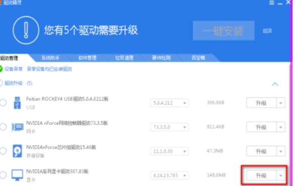Click the 驱动精灵 title text

(13, 3)
